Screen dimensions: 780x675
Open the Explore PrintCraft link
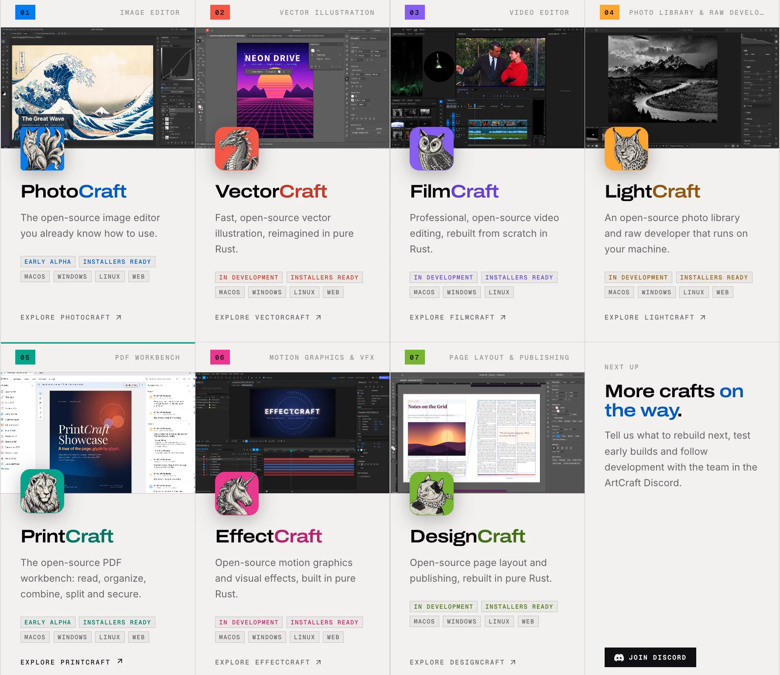[x=72, y=662]
